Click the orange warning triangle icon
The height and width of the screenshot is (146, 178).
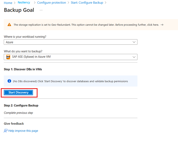[9, 25]
